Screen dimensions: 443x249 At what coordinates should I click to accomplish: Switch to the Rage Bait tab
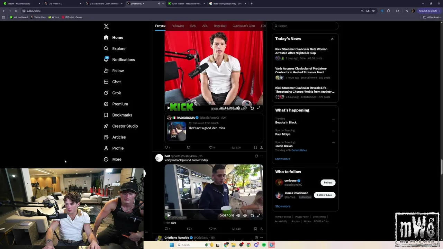coord(220,26)
